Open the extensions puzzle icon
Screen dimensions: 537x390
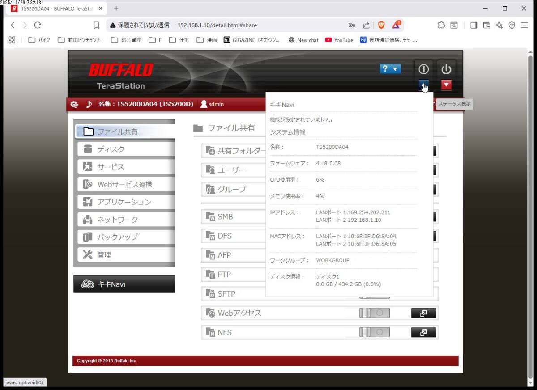coord(441,25)
